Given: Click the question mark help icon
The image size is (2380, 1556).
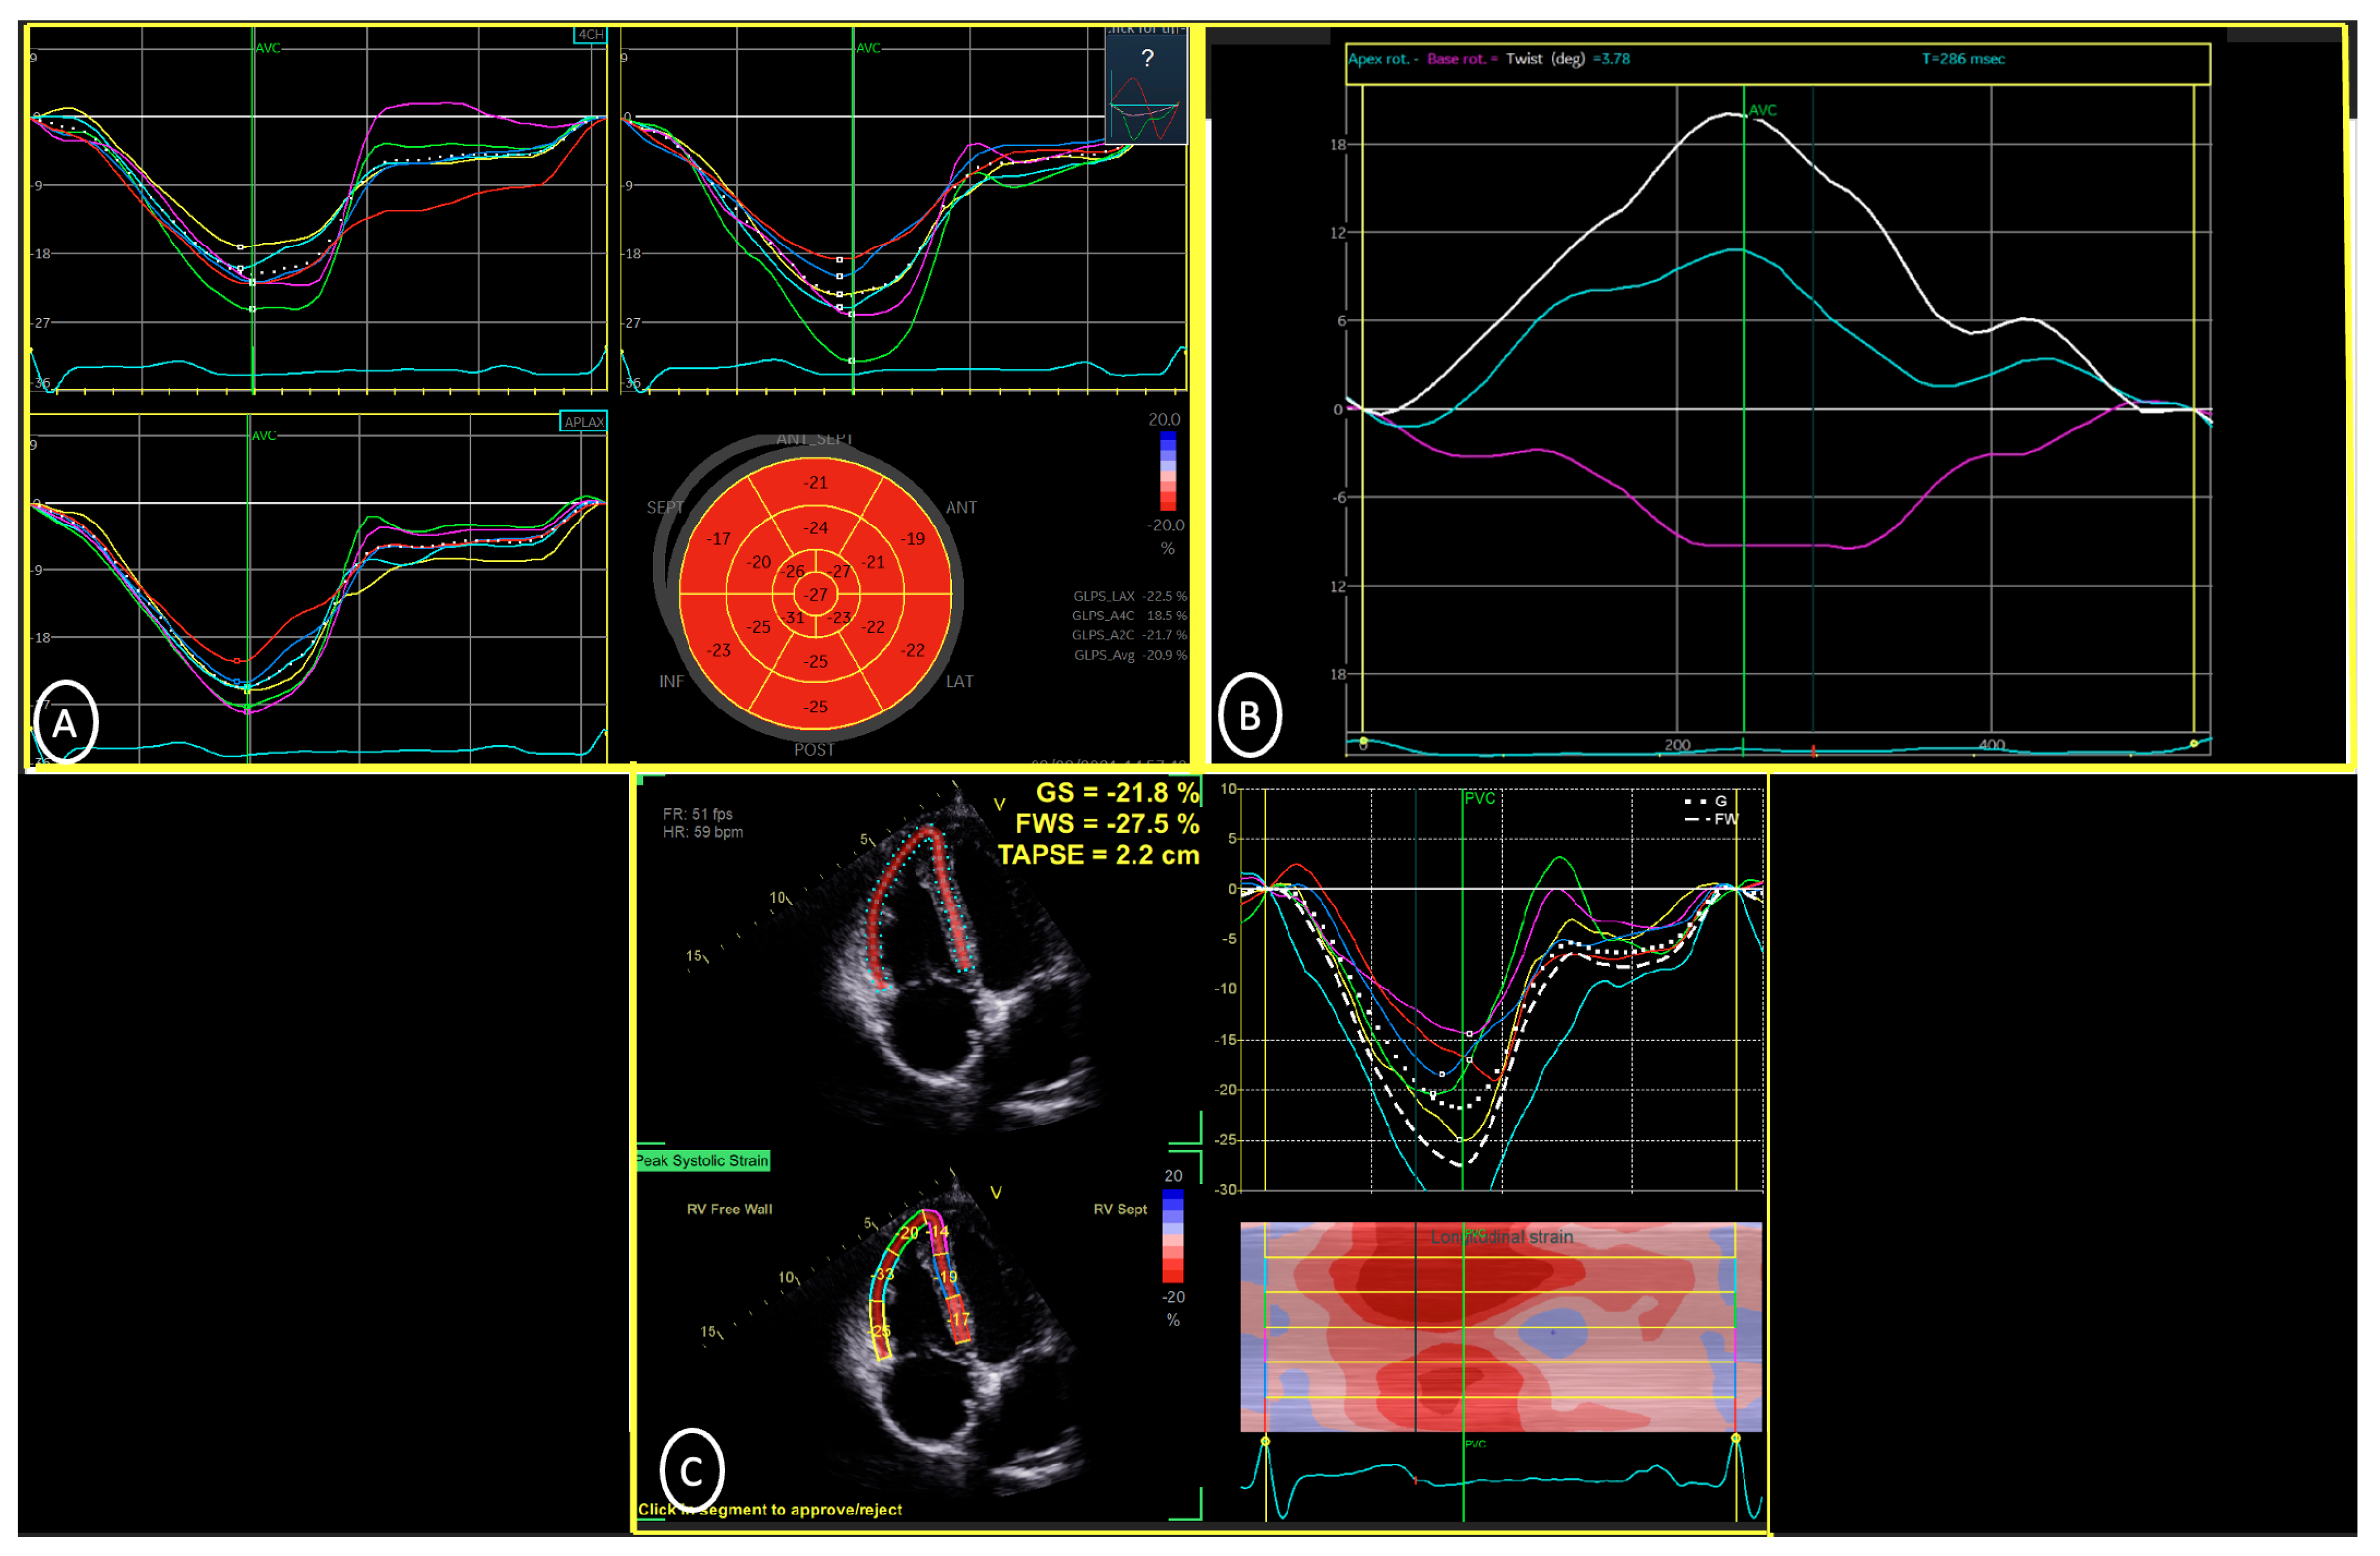Looking at the screenshot, I should (1147, 59).
